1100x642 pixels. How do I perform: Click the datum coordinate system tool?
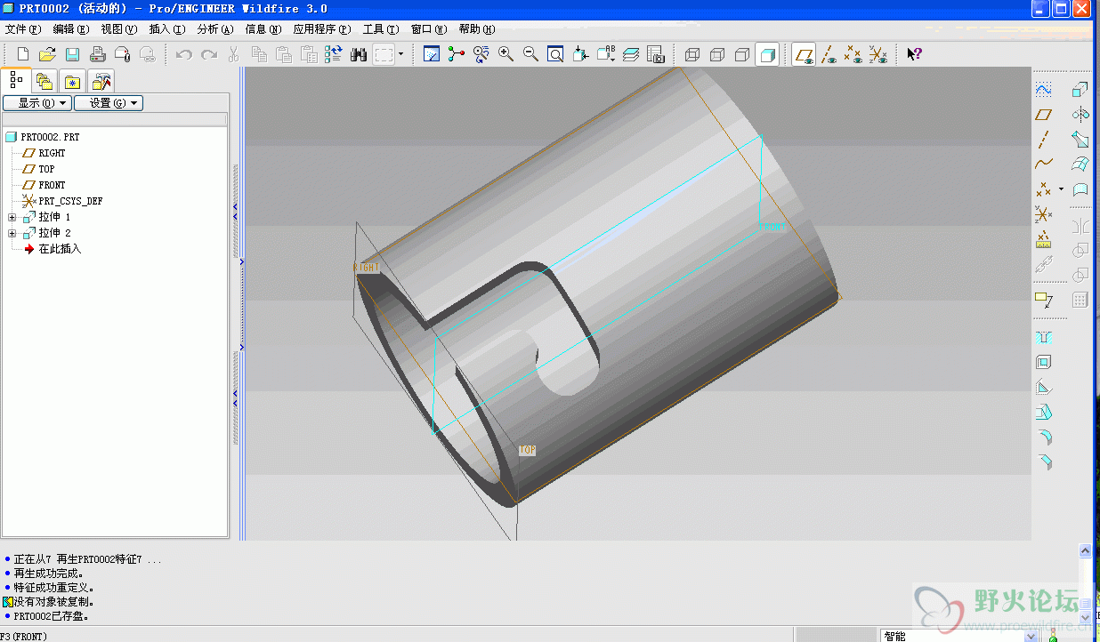(x=1044, y=214)
